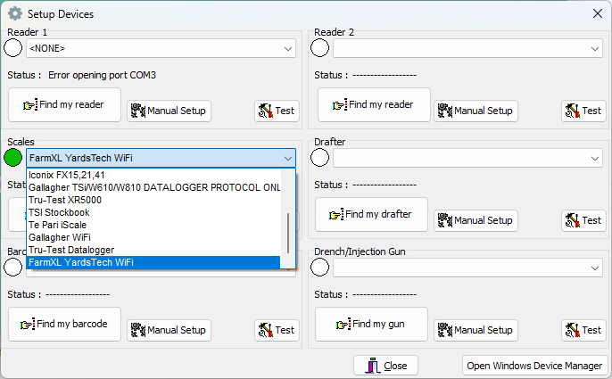This screenshot has height=379, width=612.
Task: Click the Reader 1 status circle
Action: (x=13, y=48)
